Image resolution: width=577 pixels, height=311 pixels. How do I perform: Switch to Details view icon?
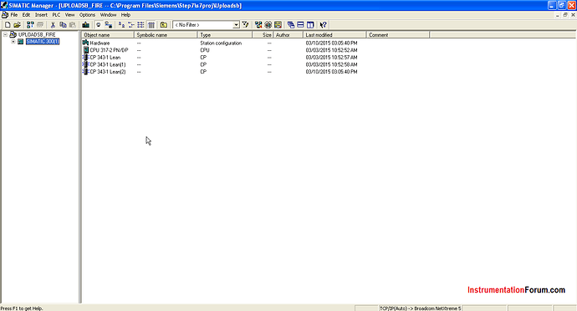(151, 24)
